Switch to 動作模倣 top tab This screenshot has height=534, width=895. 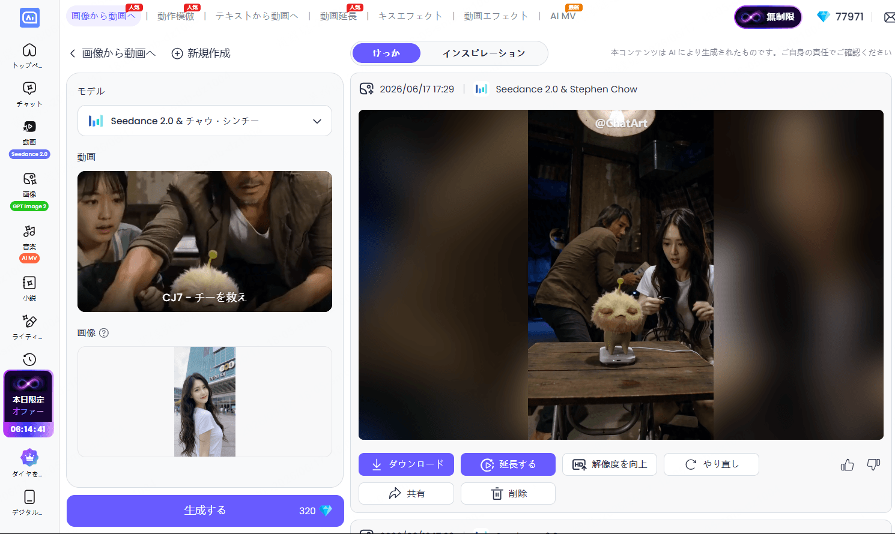(175, 16)
